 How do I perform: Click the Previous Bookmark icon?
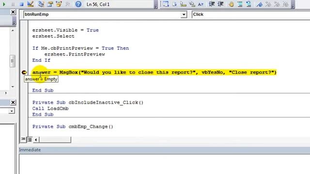point(277,4)
